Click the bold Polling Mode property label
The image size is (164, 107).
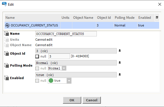(x=21, y=65)
